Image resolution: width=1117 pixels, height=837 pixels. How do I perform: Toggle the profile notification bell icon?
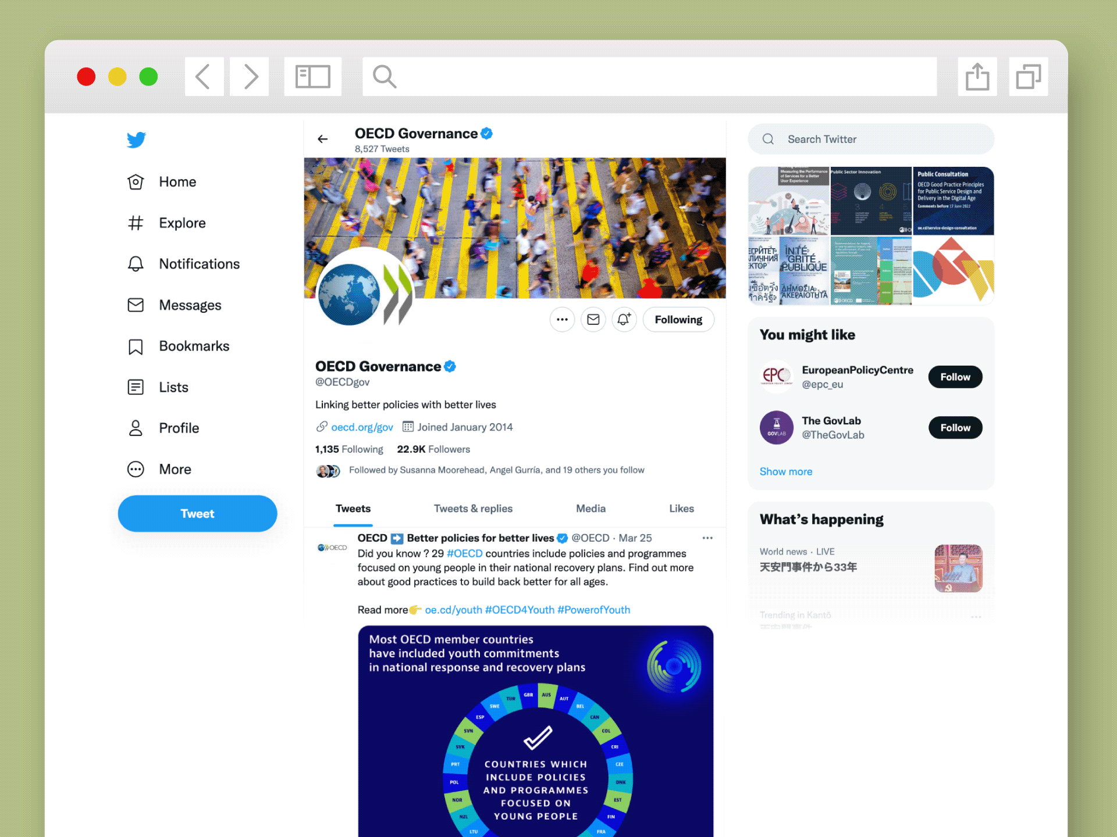(624, 320)
